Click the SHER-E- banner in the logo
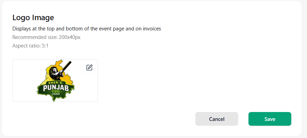The image size is (307, 138). click(x=55, y=83)
